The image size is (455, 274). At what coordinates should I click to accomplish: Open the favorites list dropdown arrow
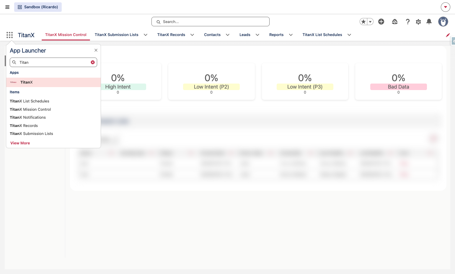(x=370, y=22)
